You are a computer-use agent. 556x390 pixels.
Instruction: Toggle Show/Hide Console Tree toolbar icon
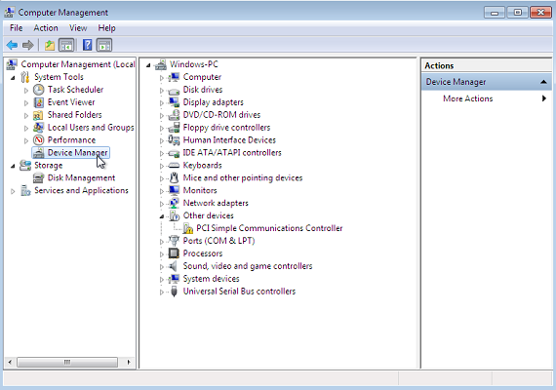pos(66,45)
